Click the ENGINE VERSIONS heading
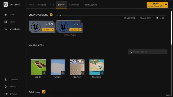This screenshot has width=173, height=97. (x=38, y=15)
